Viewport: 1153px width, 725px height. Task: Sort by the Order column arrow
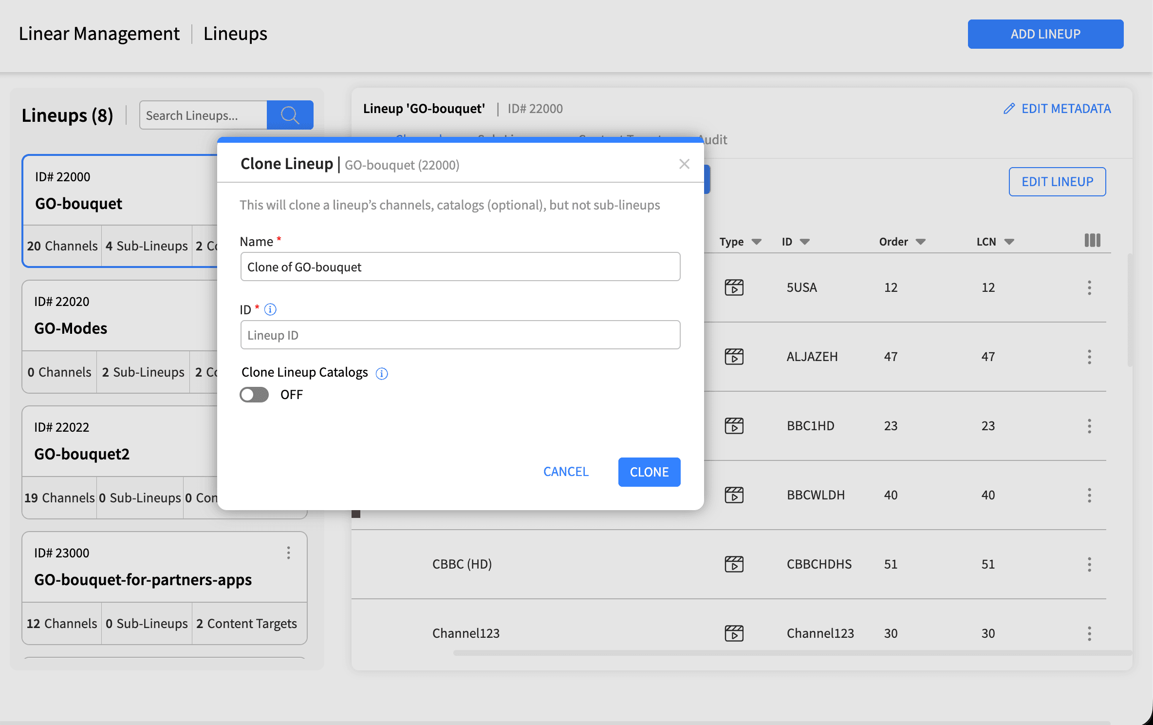920,242
